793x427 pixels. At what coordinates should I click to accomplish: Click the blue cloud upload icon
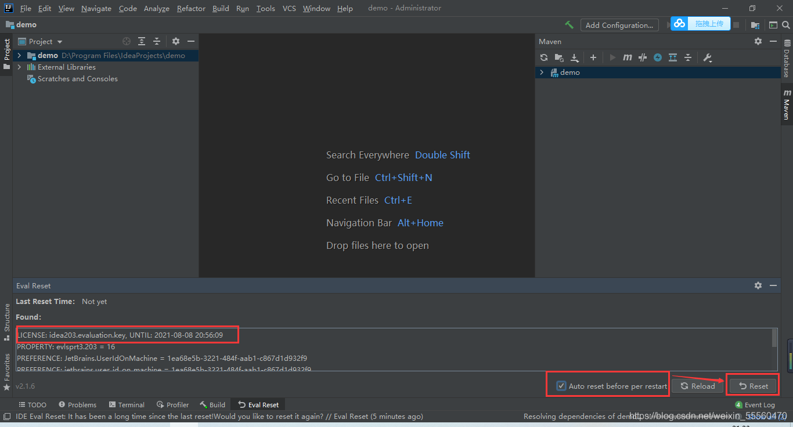click(679, 24)
